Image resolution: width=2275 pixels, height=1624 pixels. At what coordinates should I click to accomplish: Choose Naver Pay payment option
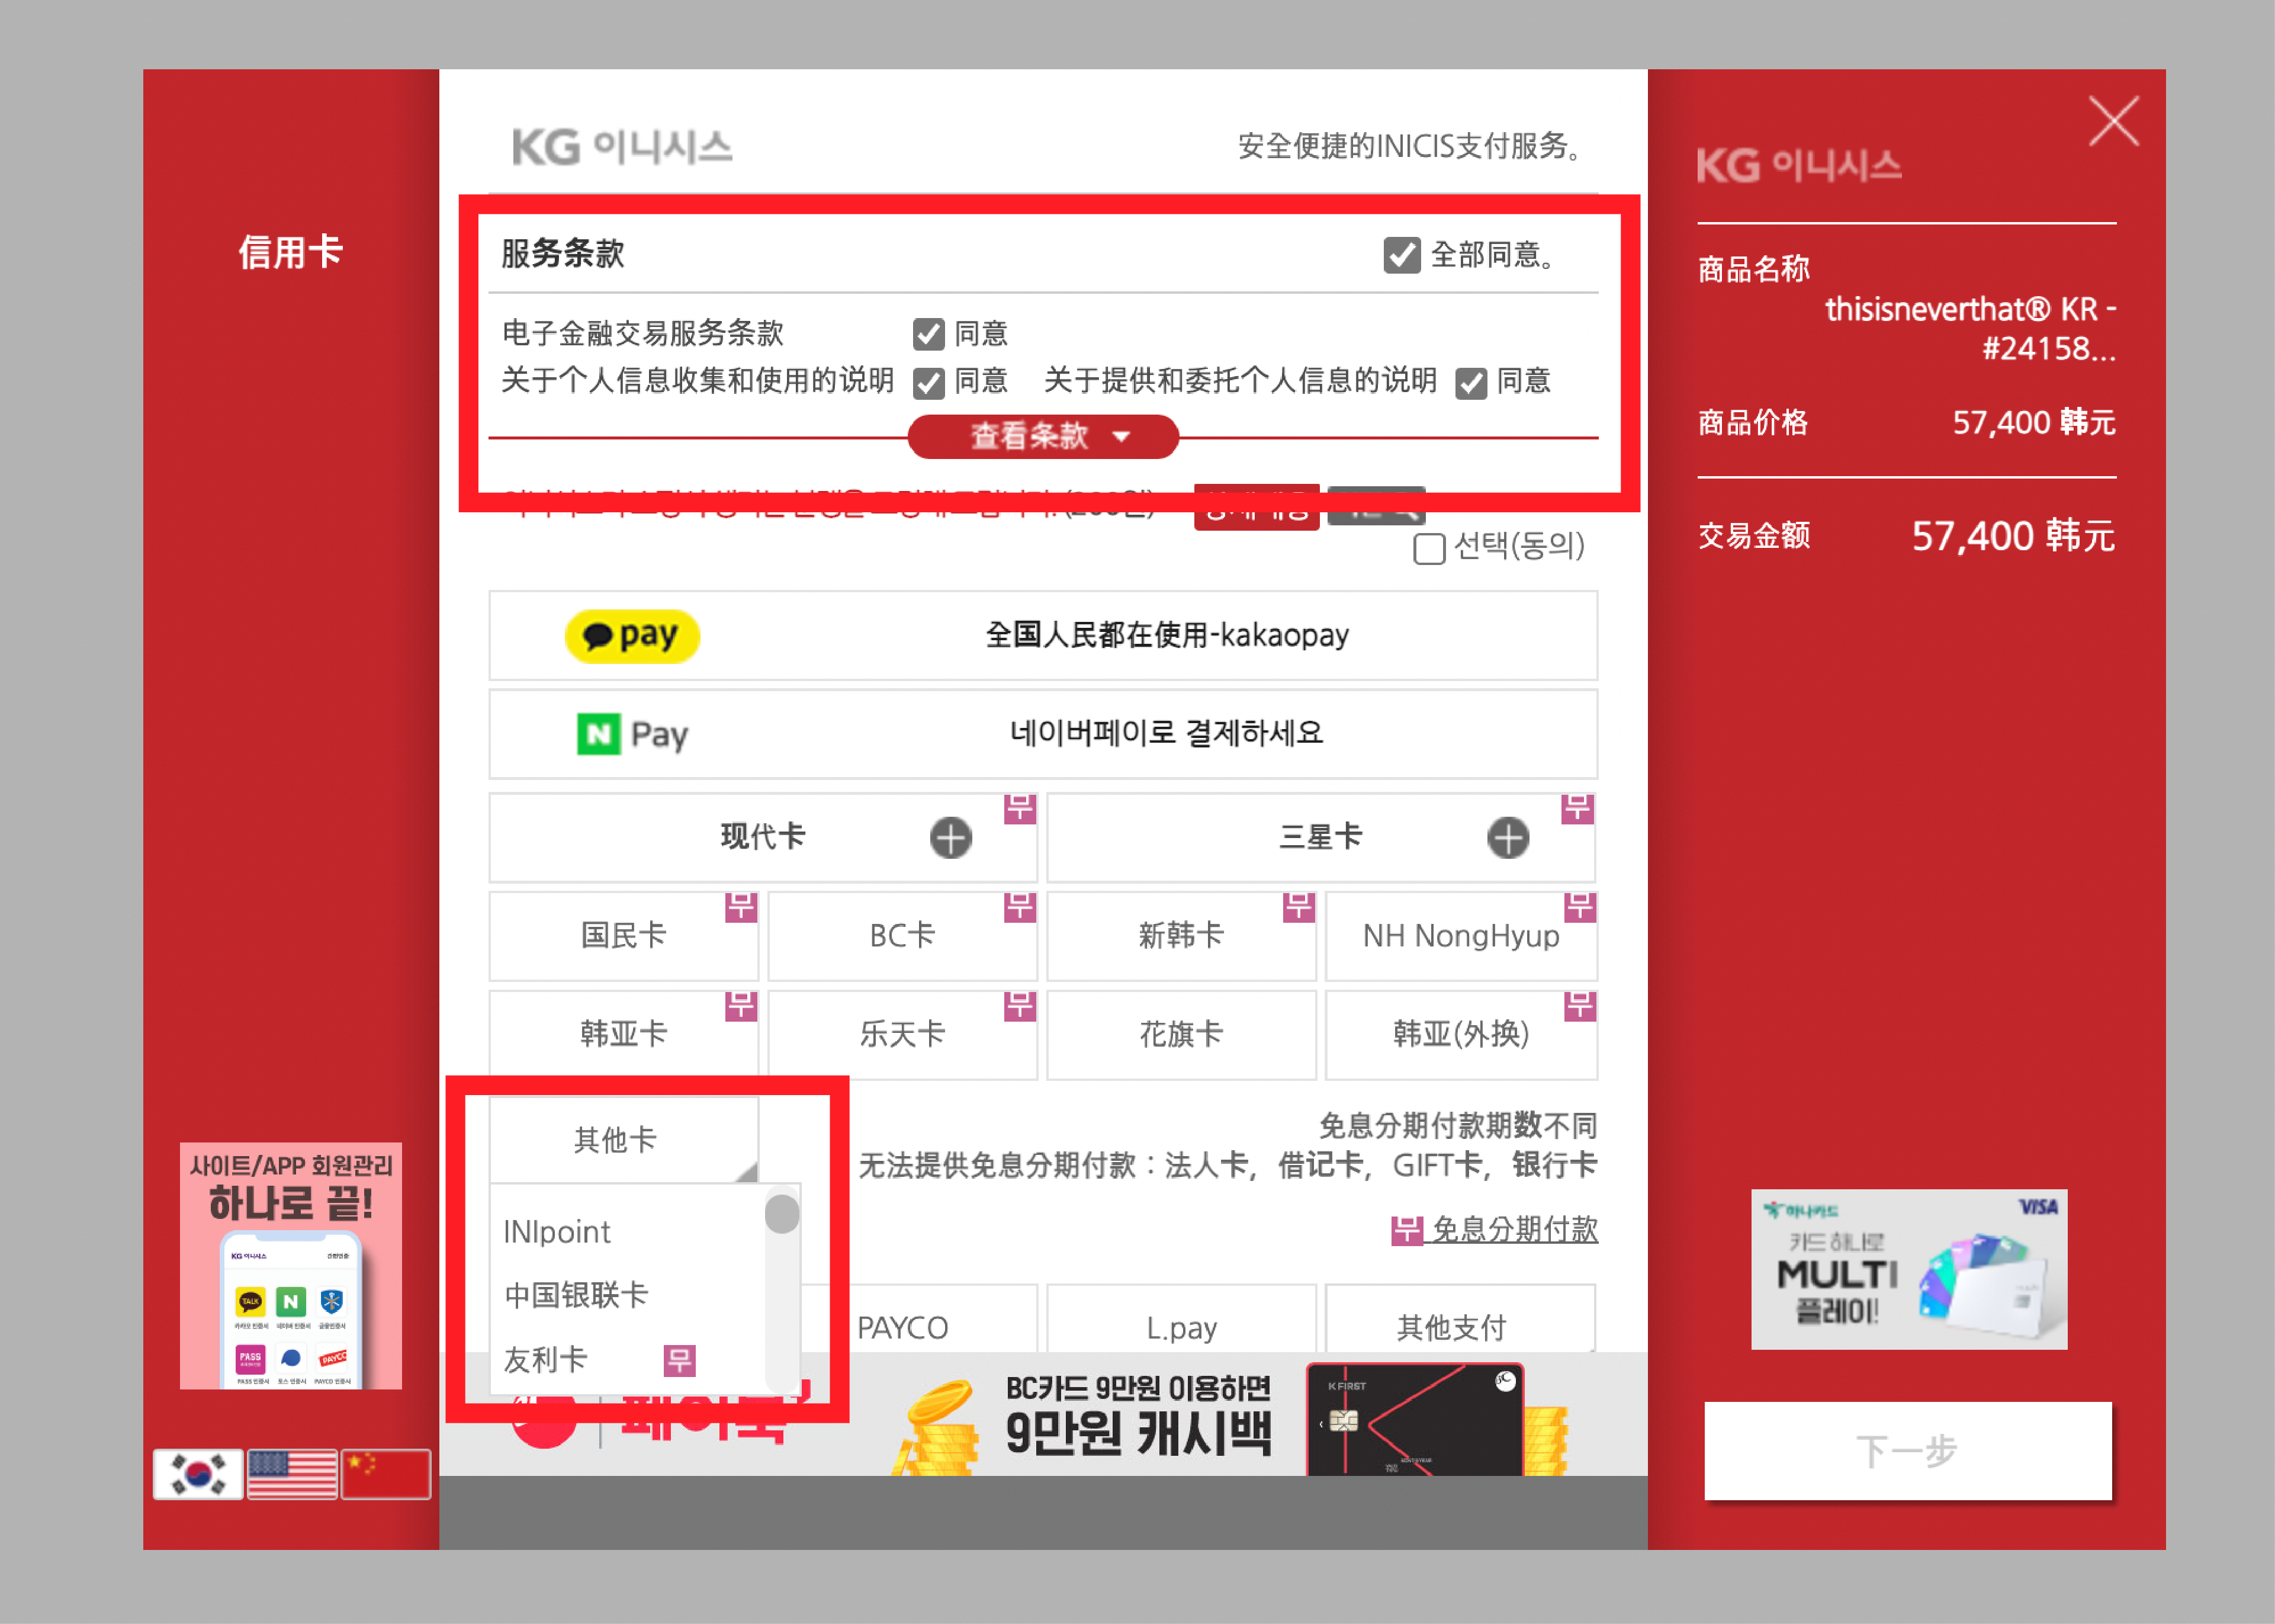point(1043,734)
